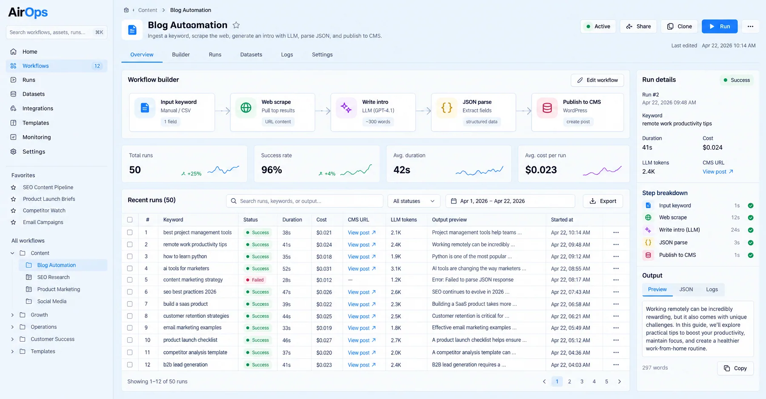Open the date range picker

click(510, 201)
